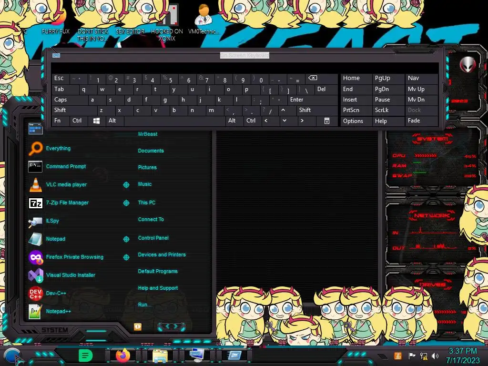The width and height of the screenshot is (488, 366).
Task: Click the Nav key on keyboard
Action: [421, 78]
